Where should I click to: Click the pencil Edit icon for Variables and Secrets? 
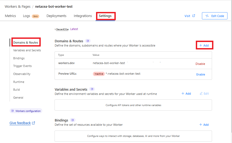(201, 94)
